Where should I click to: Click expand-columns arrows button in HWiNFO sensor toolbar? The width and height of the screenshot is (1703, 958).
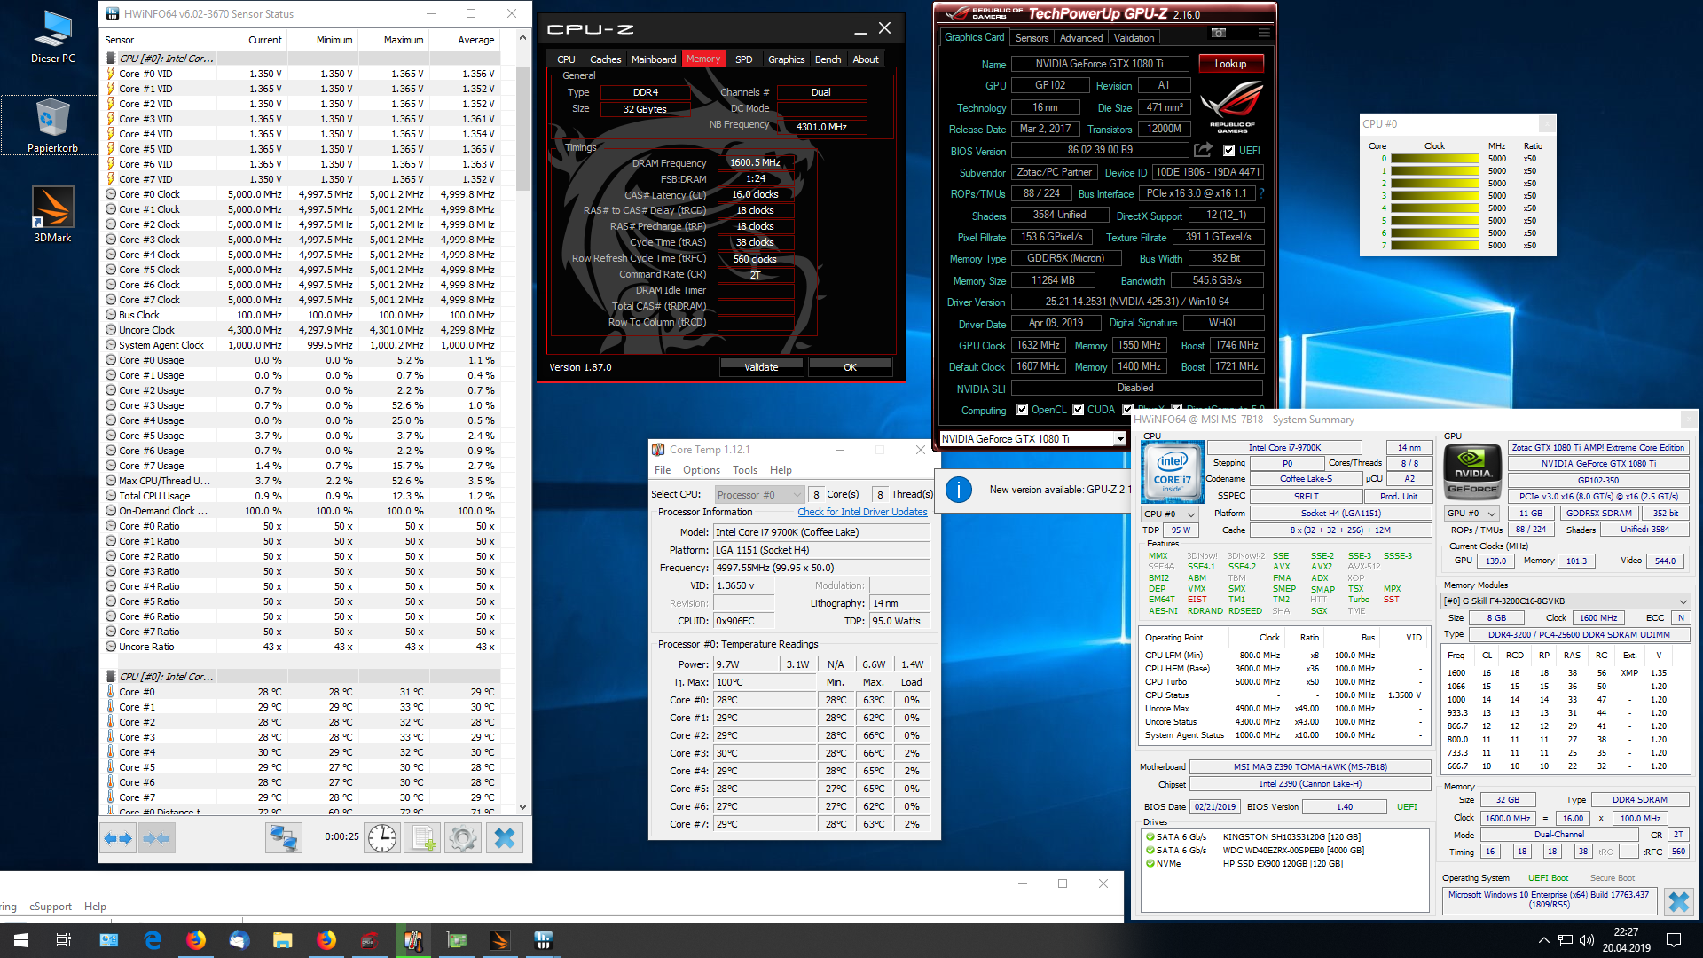click(118, 838)
